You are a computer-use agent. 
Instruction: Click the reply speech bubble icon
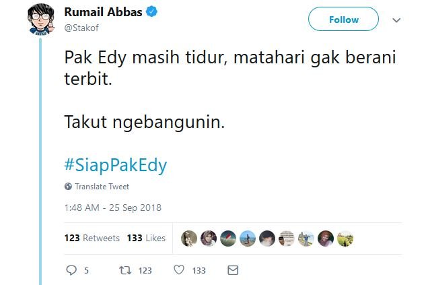(x=71, y=270)
